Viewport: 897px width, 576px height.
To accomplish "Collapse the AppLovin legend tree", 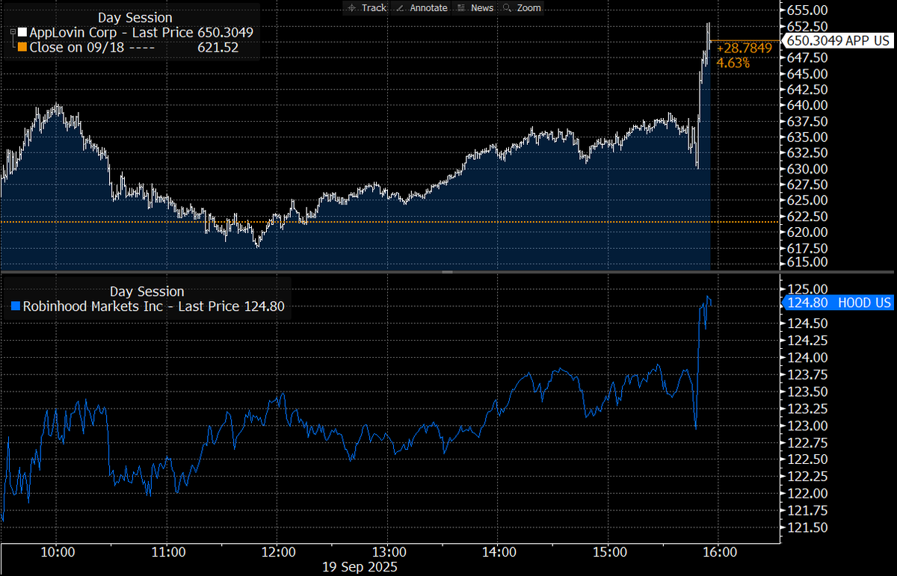I will pyautogui.click(x=12, y=33).
